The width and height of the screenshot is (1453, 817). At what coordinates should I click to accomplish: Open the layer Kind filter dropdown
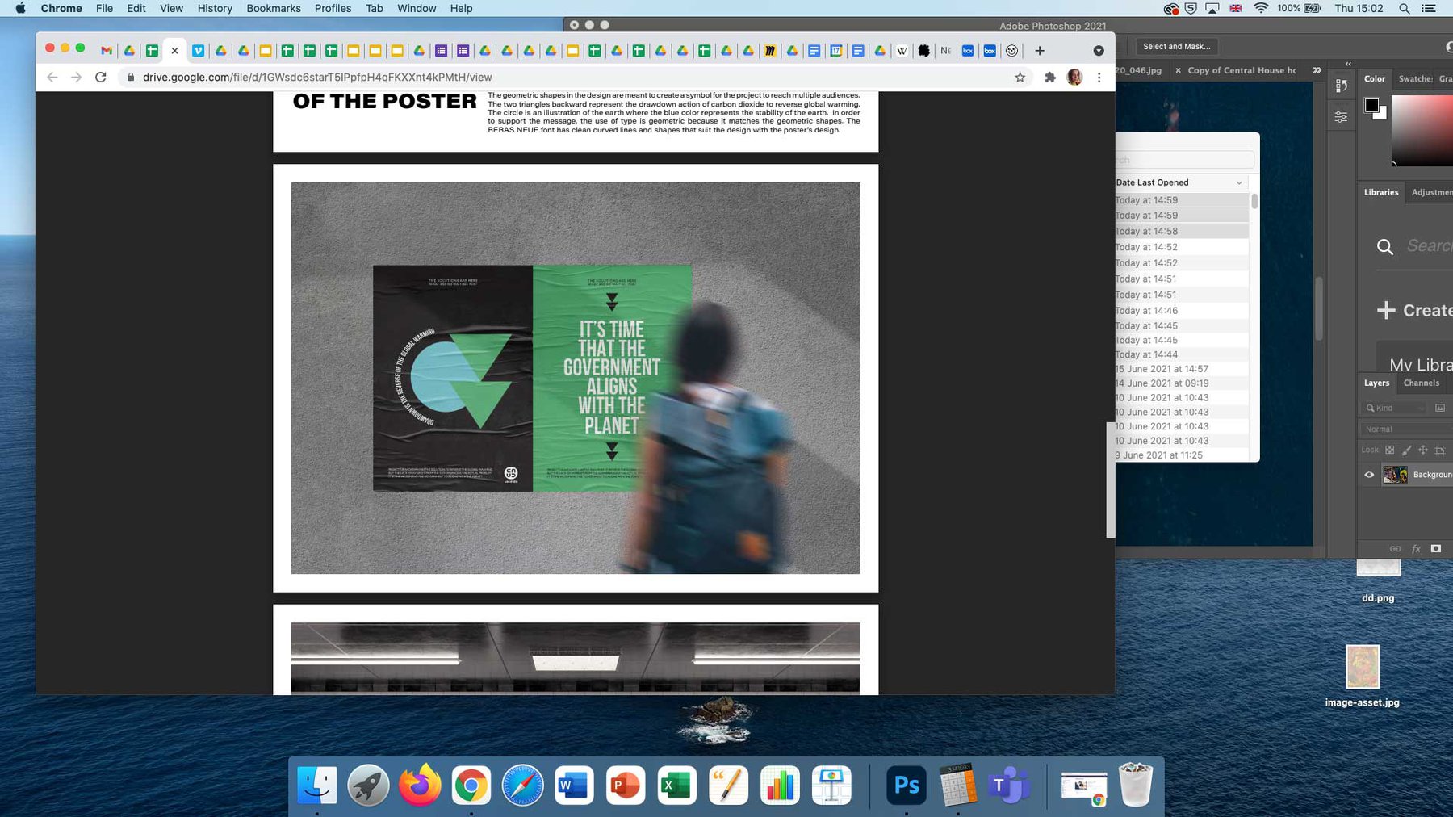[1396, 408]
